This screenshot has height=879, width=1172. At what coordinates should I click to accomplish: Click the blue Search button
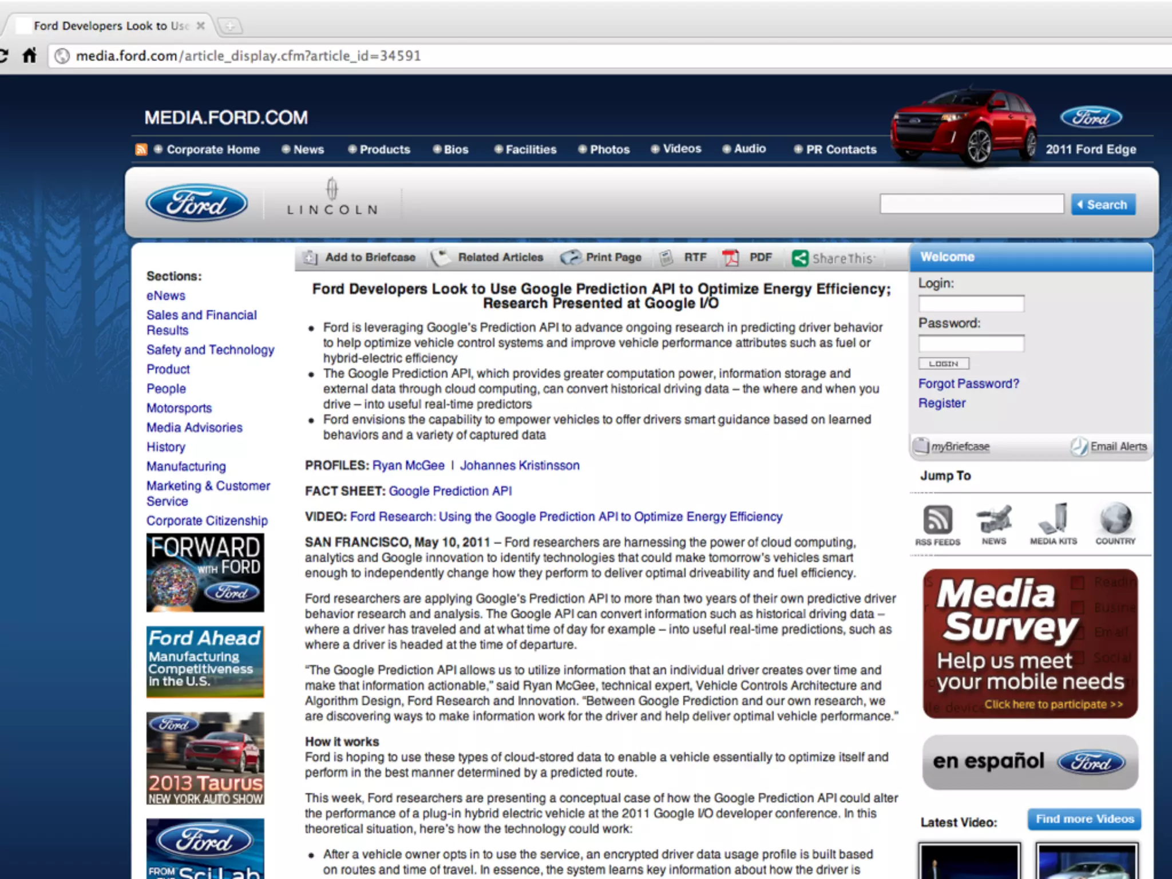tap(1103, 204)
